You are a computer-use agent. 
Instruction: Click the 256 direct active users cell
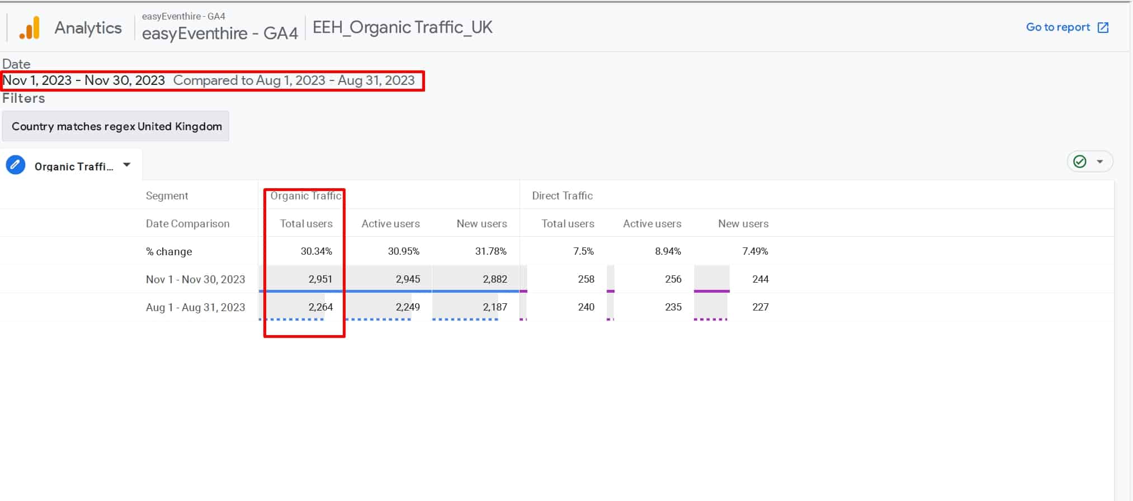[x=673, y=279]
